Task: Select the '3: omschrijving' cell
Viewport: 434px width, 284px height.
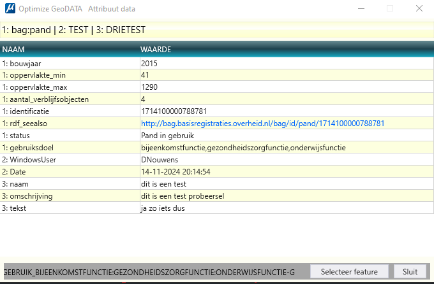Action: tap(70, 196)
